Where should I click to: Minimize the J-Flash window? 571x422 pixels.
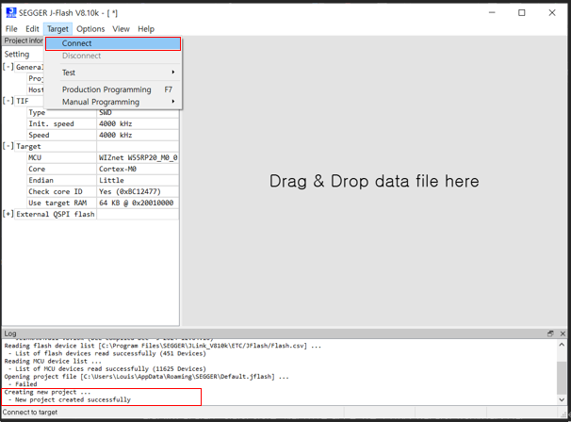pos(492,13)
